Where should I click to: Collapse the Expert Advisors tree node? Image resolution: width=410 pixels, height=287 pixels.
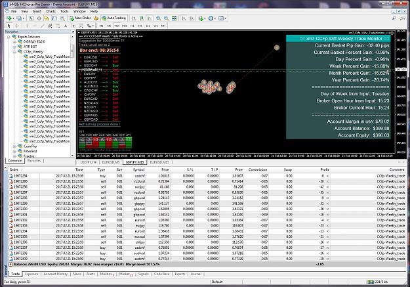tap(9, 37)
